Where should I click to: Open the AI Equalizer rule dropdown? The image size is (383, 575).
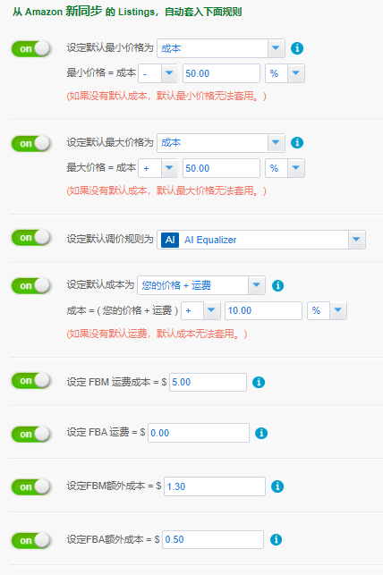pyautogui.click(x=261, y=240)
